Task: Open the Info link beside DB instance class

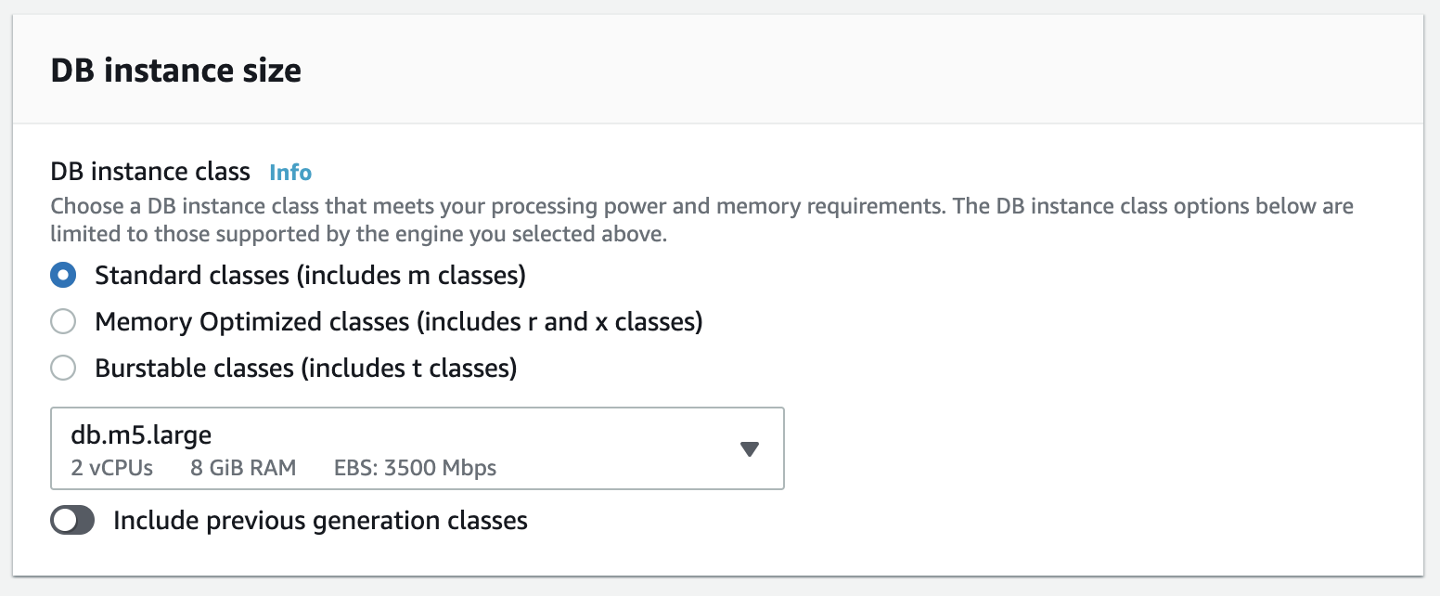Action: pyautogui.click(x=289, y=172)
